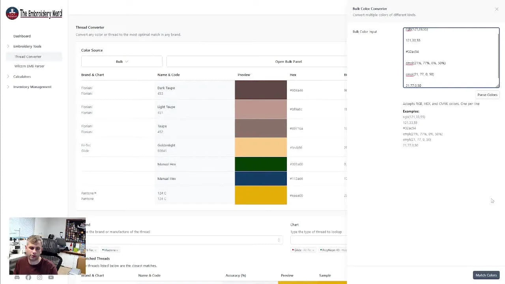Remove the Glide chart tag
Screen dimensions: 505x284
314,250
